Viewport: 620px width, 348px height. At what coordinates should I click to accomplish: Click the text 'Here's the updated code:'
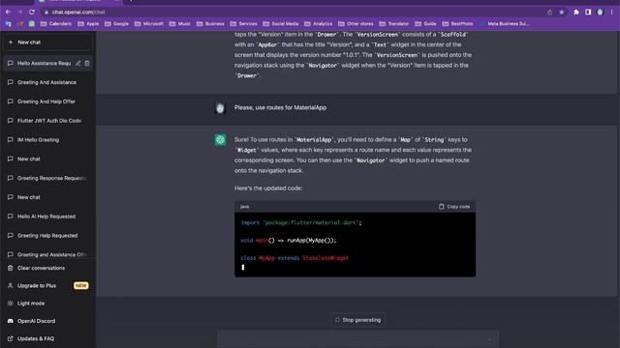coord(268,188)
